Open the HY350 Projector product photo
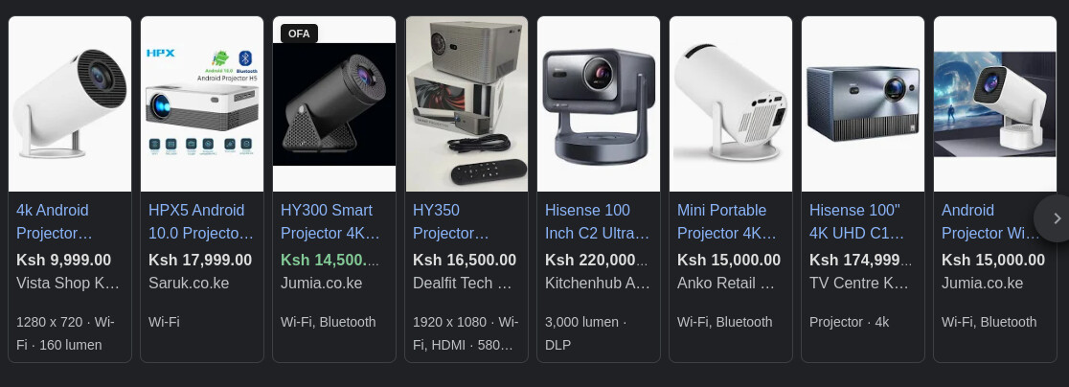1069x387 pixels. 466,103
